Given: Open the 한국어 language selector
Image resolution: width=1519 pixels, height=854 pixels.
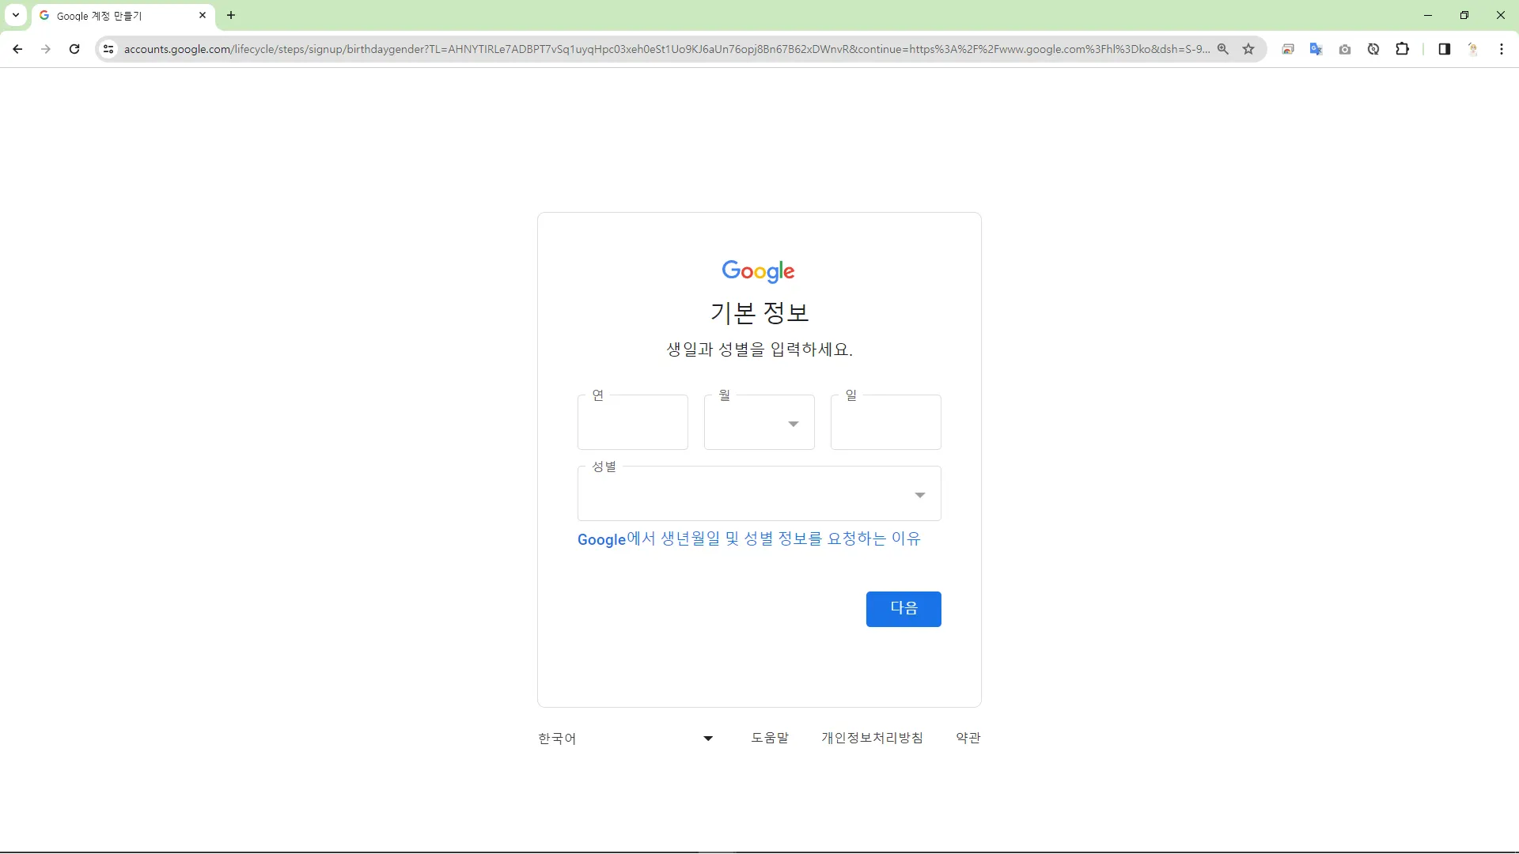Looking at the screenshot, I should (x=625, y=738).
